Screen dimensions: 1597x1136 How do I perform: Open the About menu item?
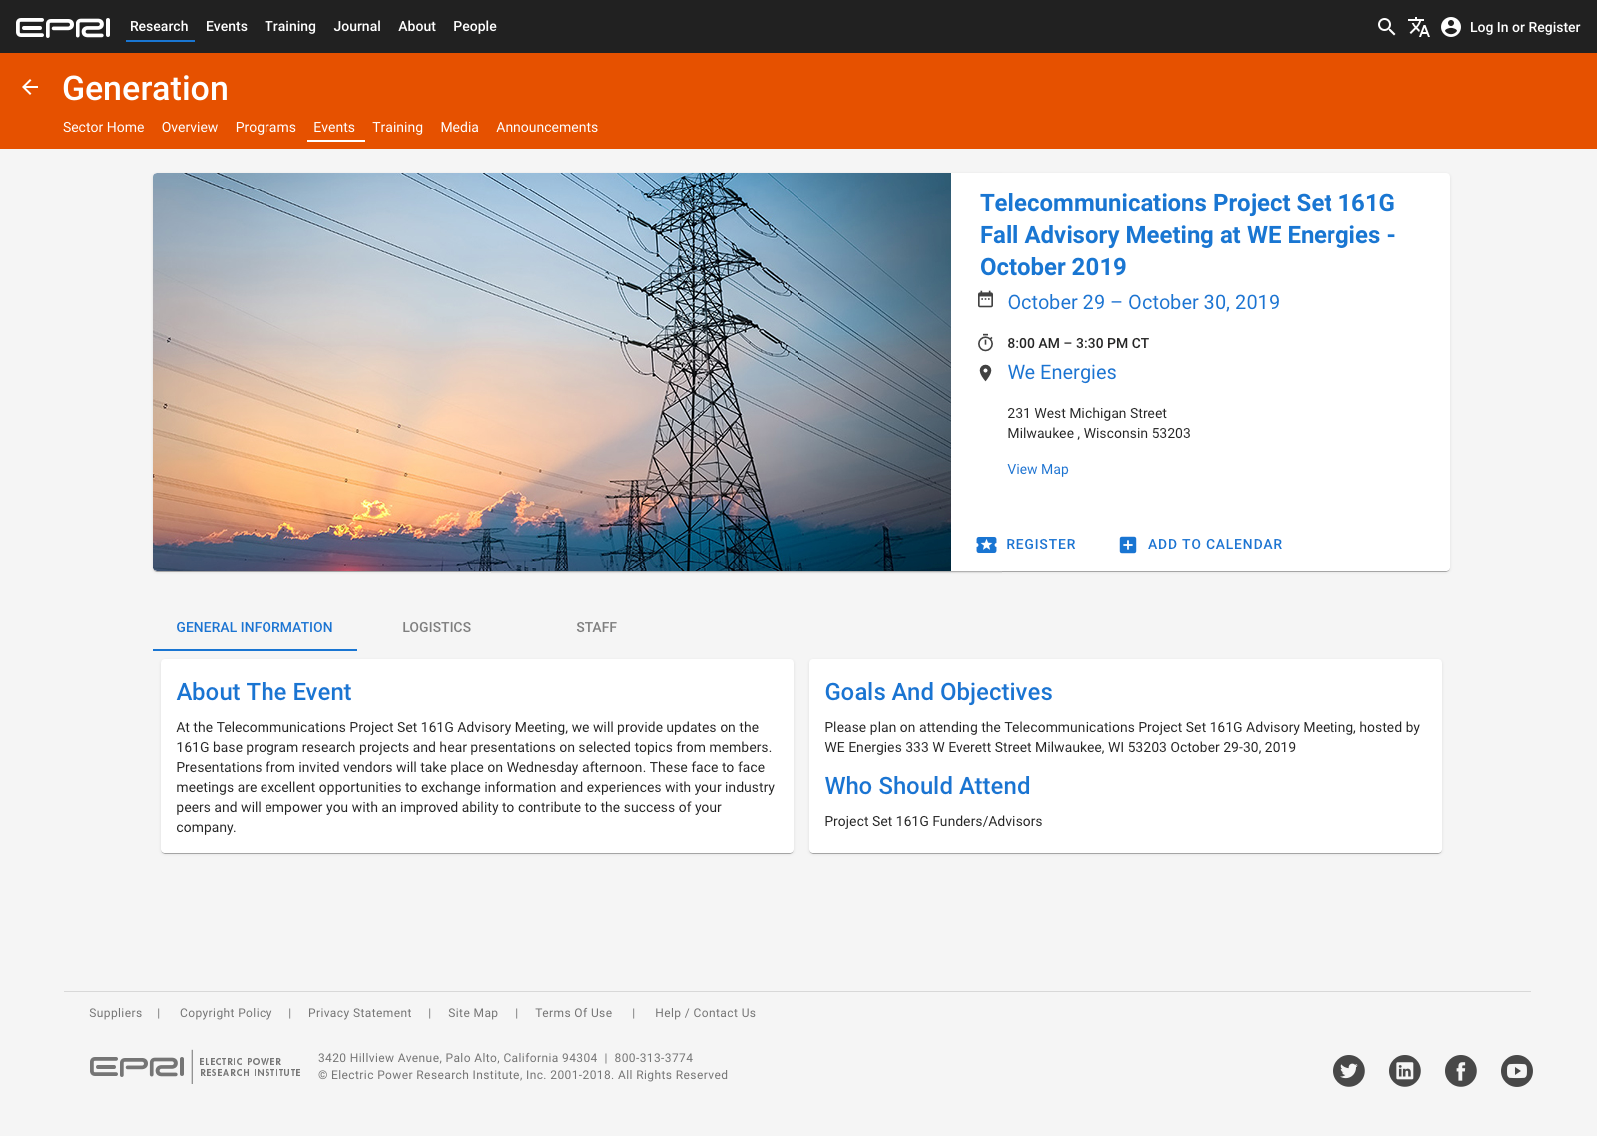(x=417, y=27)
